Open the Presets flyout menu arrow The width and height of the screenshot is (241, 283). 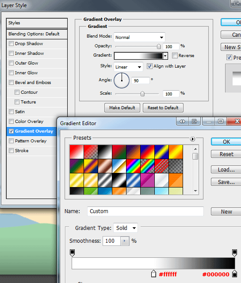click(x=192, y=139)
